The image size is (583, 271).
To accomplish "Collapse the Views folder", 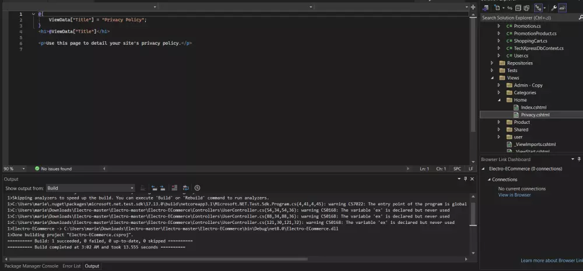I will pos(492,78).
